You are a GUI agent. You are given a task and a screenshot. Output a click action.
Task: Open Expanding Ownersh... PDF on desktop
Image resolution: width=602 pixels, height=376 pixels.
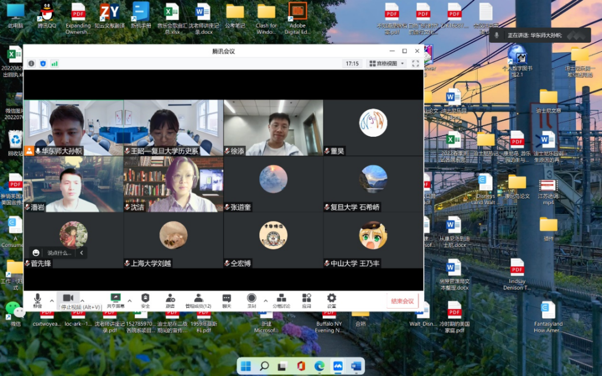pos(78,18)
